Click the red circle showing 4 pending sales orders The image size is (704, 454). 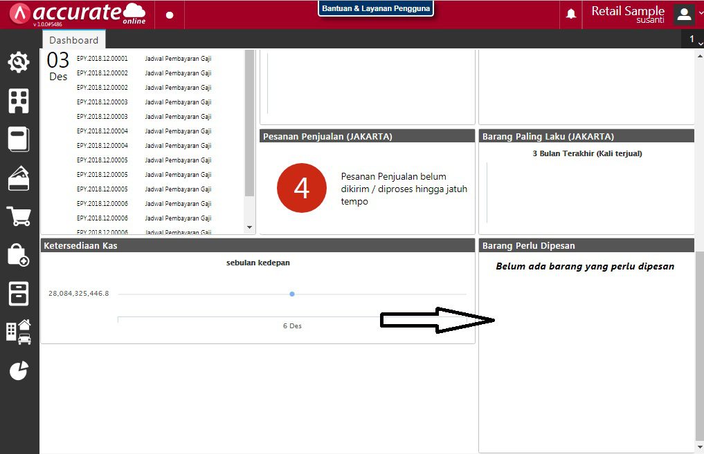pos(301,187)
